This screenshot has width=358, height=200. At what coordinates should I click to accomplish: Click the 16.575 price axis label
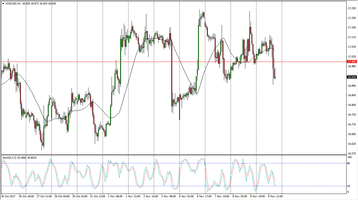click(x=352, y=153)
